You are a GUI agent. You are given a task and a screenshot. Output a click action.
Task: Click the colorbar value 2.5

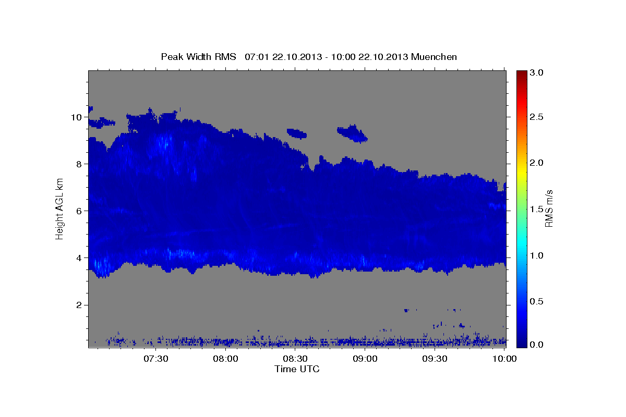point(537,117)
